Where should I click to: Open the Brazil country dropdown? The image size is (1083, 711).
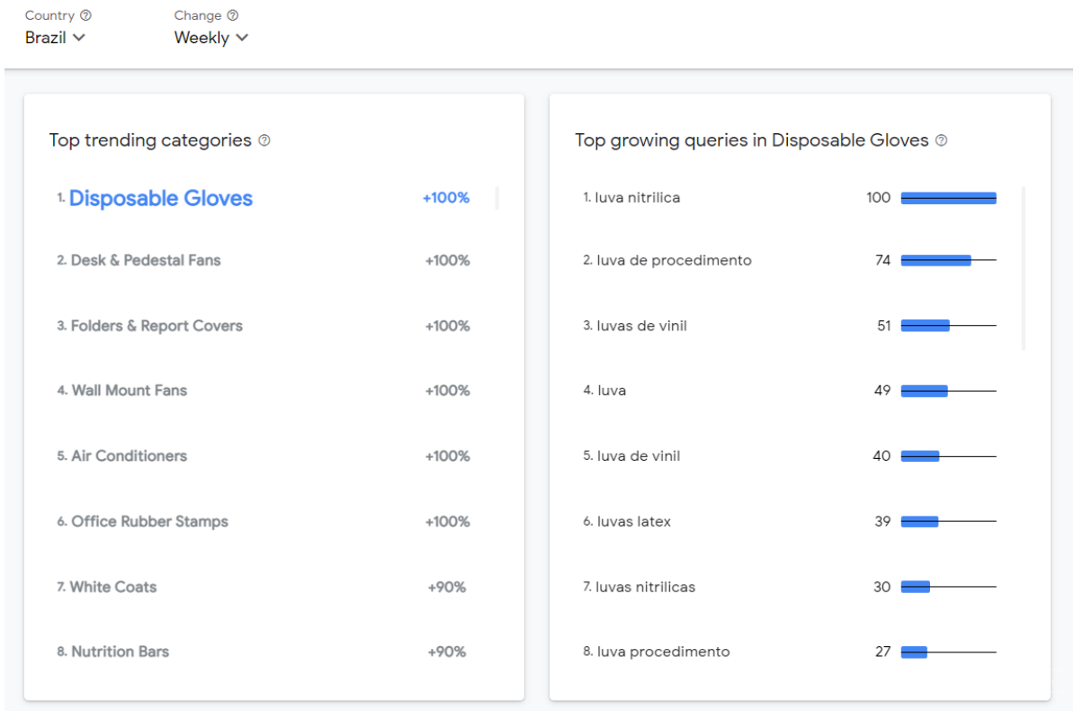click(55, 38)
